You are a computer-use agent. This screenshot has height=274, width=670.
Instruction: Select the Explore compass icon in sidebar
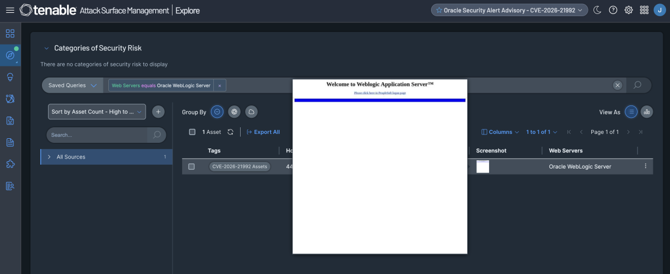click(x=10, y=55)
